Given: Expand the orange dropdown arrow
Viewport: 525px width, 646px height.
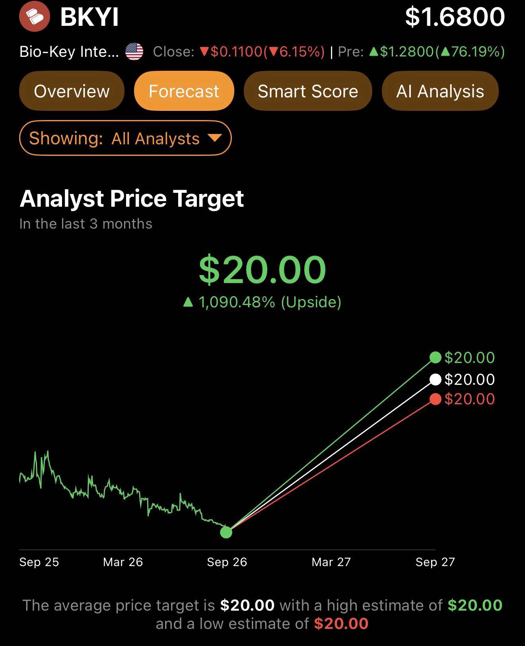Looking at the screenshot, I should click(215, 138).
